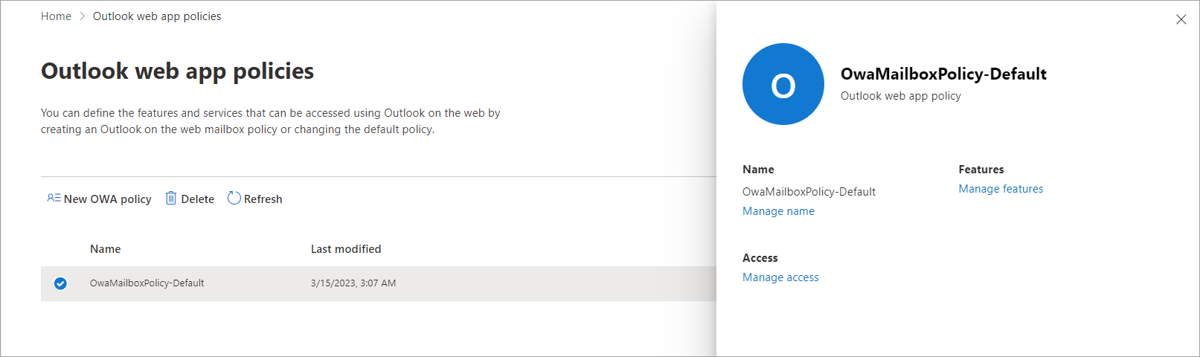The width and height of the screenshot is (1200, 357).
Task: Open the Manage access link
Action: (780, 277)
